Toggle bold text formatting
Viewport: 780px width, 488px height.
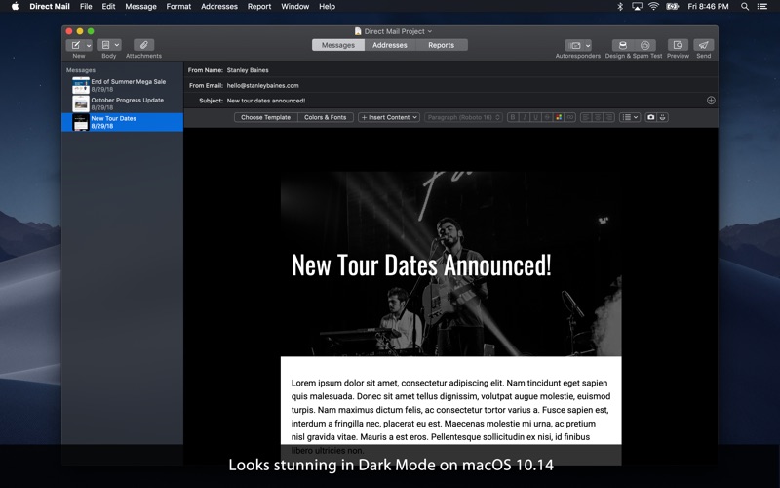pos(513,117)
